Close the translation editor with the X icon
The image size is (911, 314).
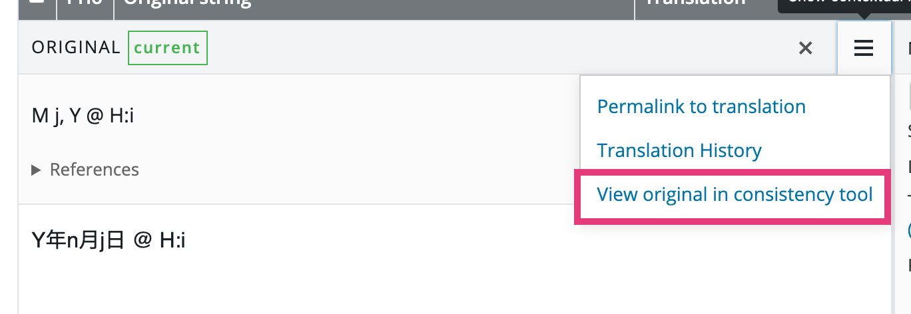point(805,48)
